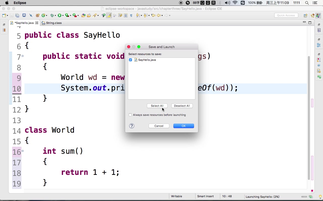Viewport: 323px width, 201px height.
Task: Open the Console view trim icon
Action: point(319,77)
